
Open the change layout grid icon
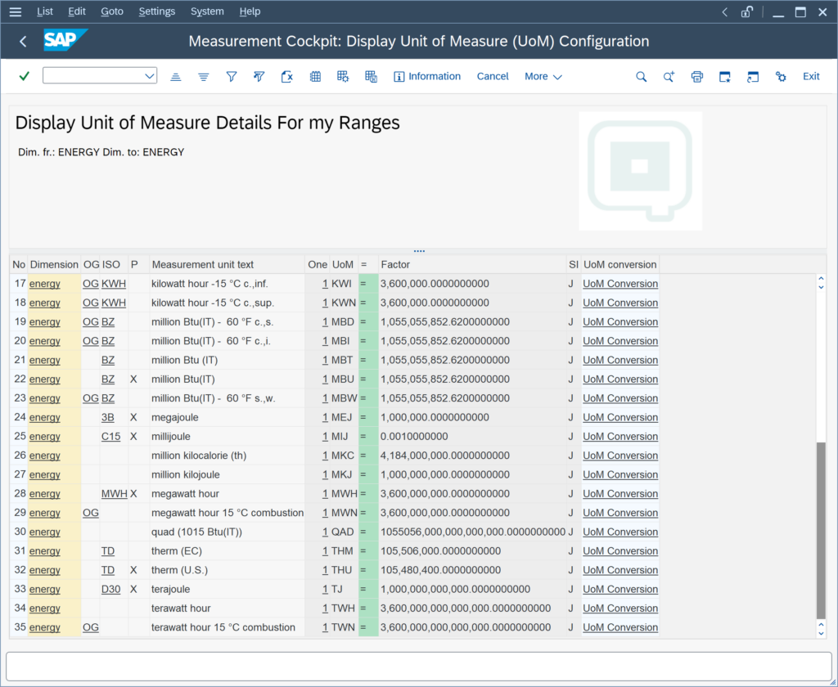coord(315,77)
